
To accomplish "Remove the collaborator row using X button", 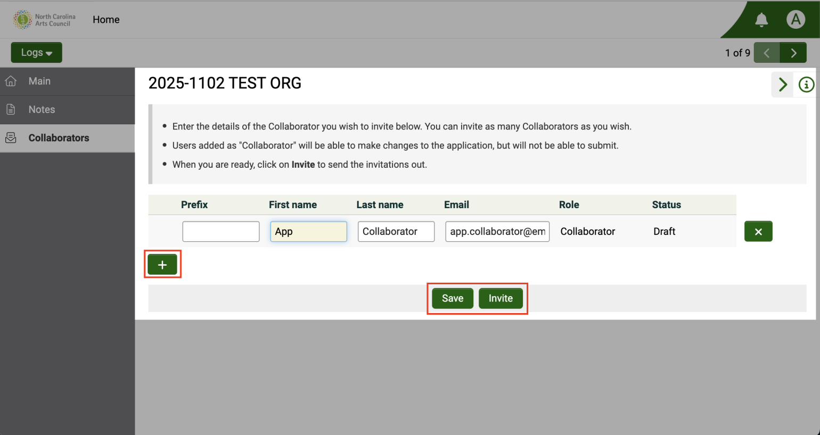I will 758,231.
